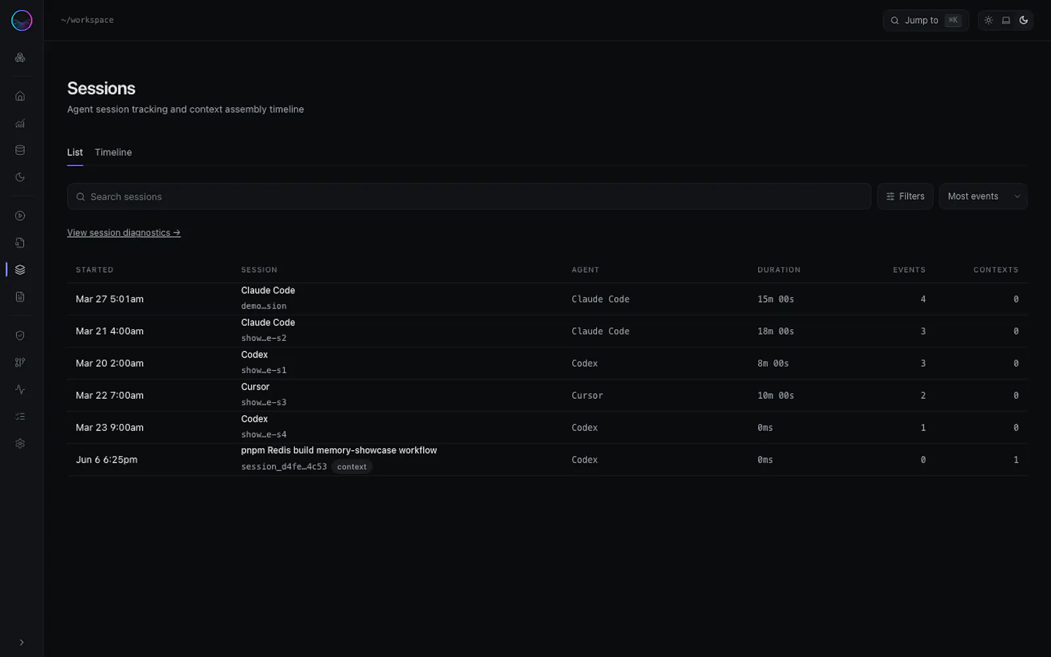1051x657 pixels.
Task: Click session ID show…e-s1
Action: tap(263, 371)
